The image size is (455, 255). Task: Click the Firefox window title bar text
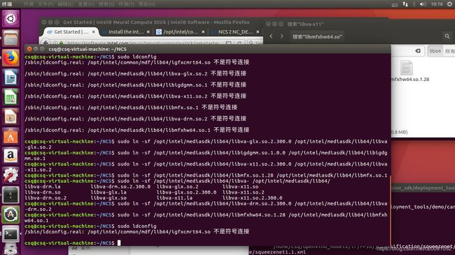click(156, 22)
